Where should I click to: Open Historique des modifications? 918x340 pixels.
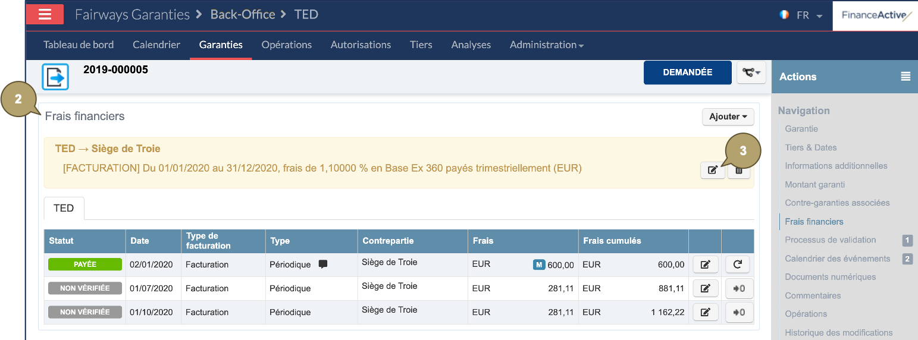pyautogui.click(x=839, y=333)
